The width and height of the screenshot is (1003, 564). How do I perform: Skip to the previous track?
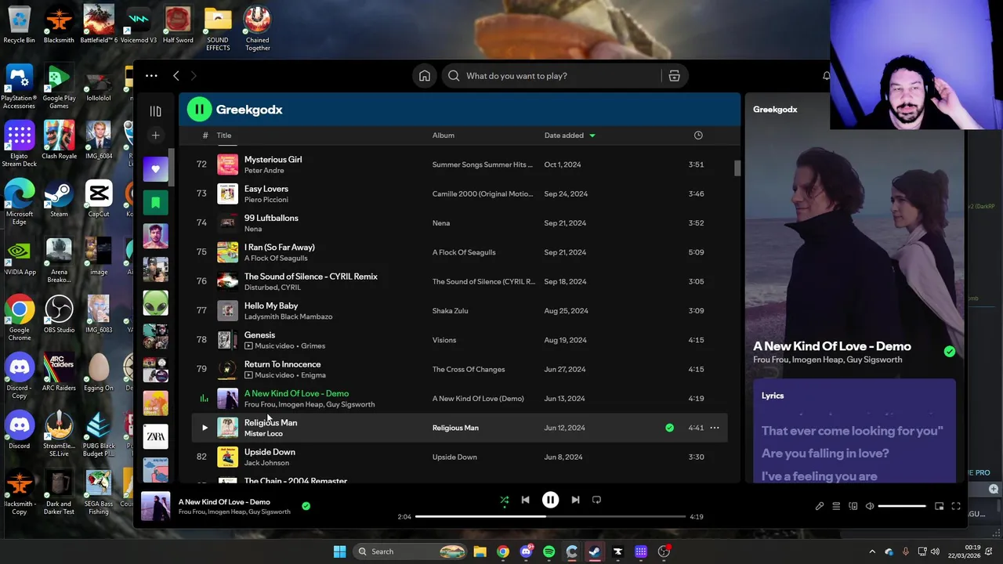(526, 500)
